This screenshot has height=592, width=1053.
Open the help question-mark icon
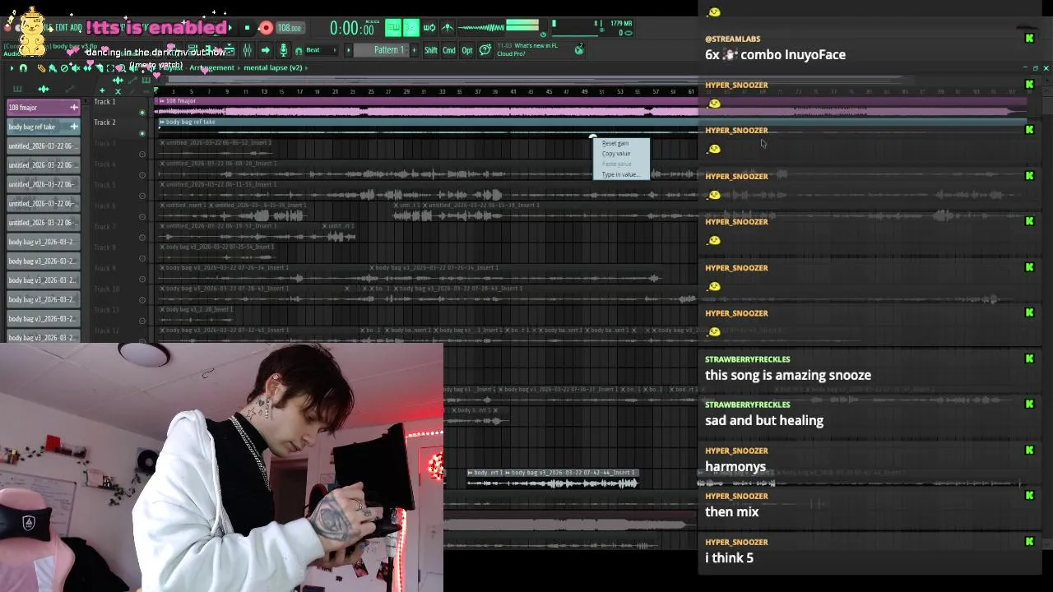click(485, 50)
